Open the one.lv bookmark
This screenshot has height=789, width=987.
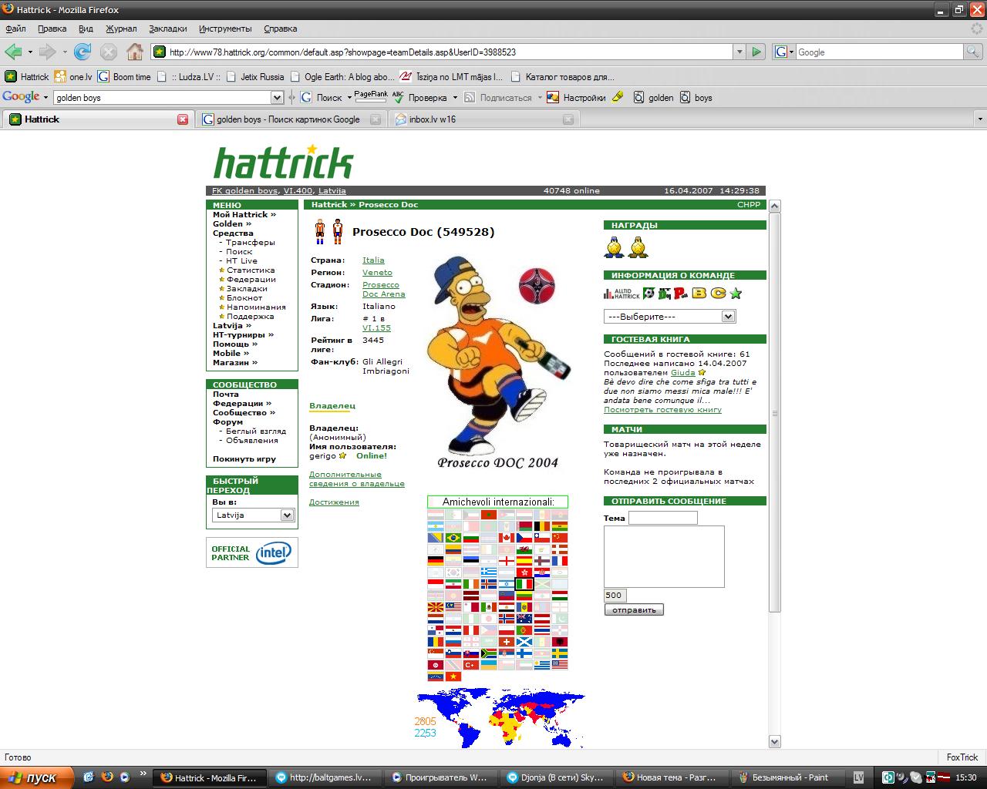(73, 76)
